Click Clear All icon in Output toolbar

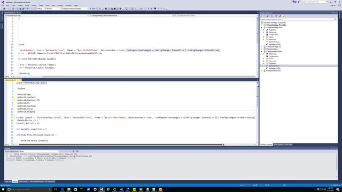point(73,151)
